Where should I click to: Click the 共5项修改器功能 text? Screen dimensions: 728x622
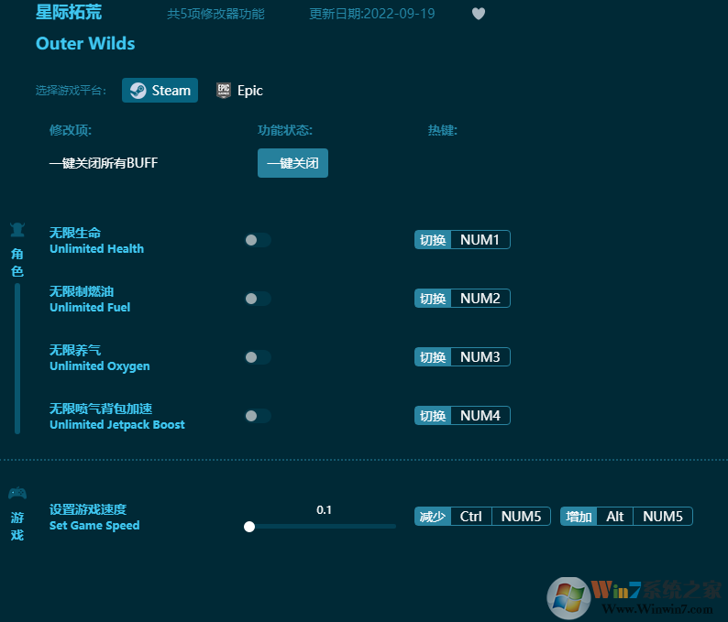215,14
